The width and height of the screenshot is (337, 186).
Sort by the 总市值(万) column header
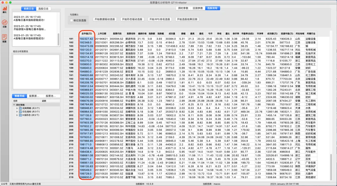pyautogui.click(x=87, y=33)
